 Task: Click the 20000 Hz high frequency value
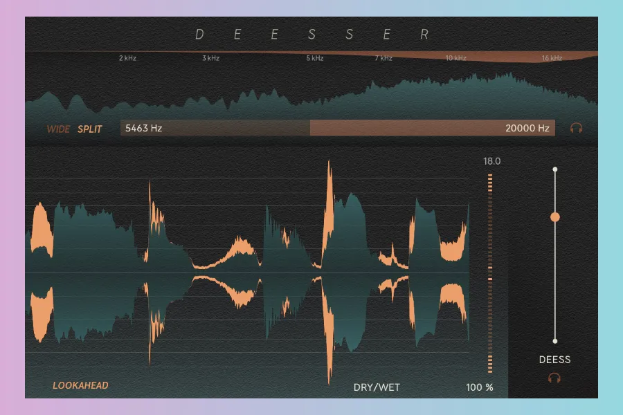(x=527, y=128)
